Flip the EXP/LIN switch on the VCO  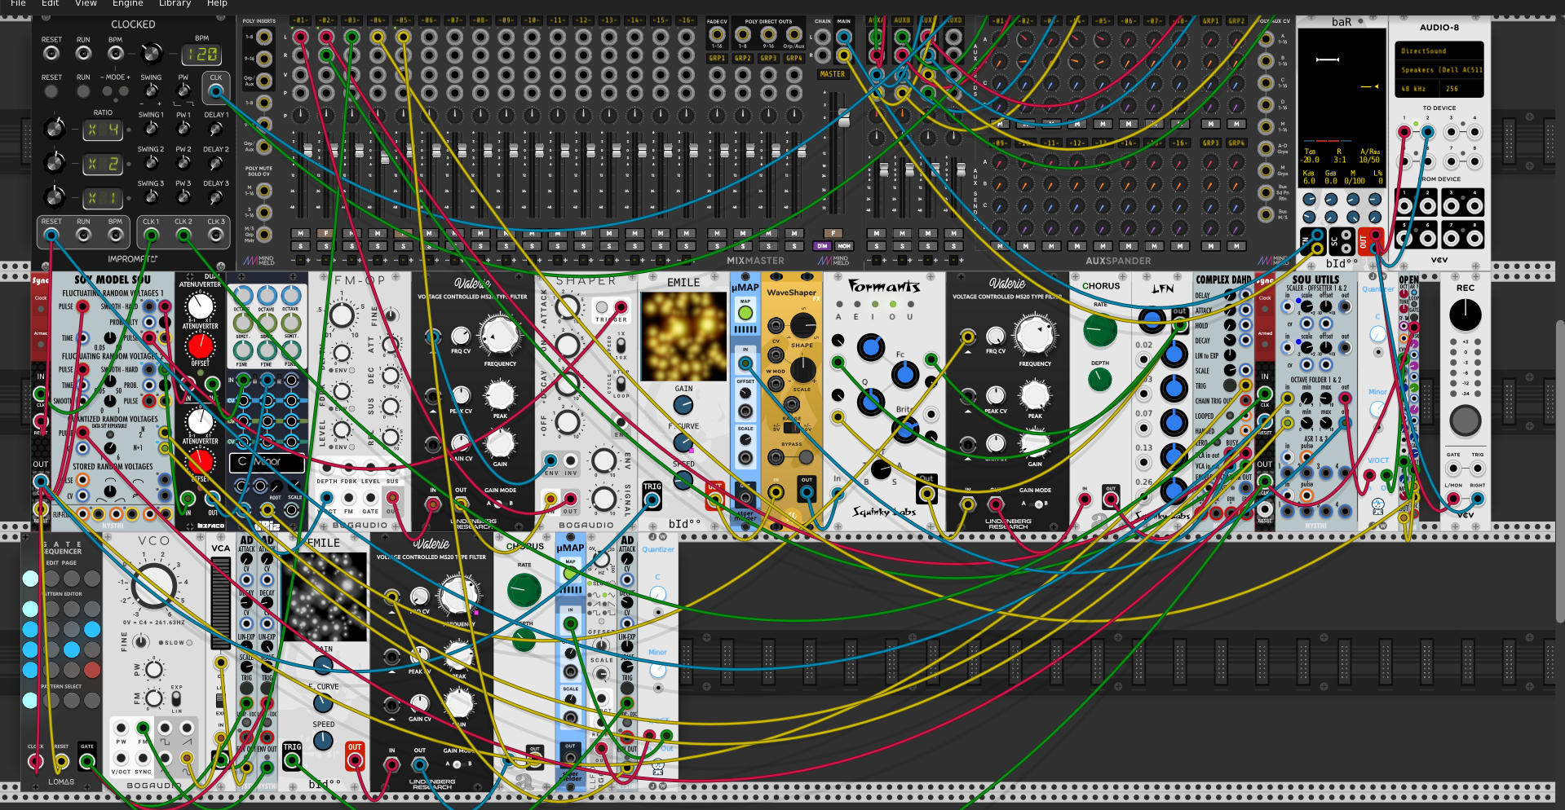coord(175,699)
